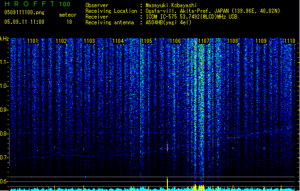Click the Receiving antenna label
Image resolution: width=300 pixels, height=191 pixels.
point(110,22)
